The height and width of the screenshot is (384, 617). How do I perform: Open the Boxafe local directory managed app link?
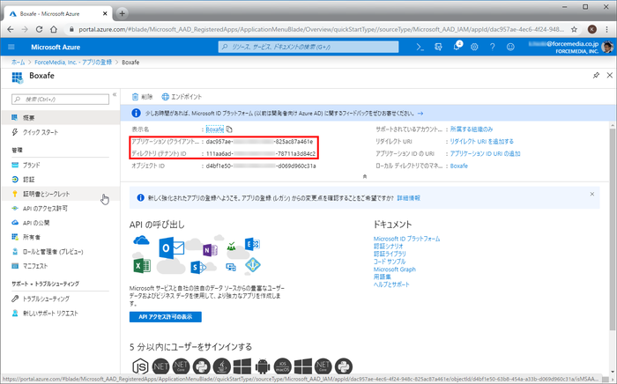coord(459,166)
